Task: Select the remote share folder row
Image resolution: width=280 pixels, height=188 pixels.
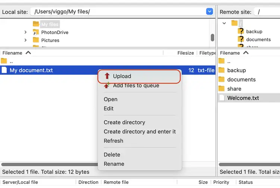Action: click(249, 89)
